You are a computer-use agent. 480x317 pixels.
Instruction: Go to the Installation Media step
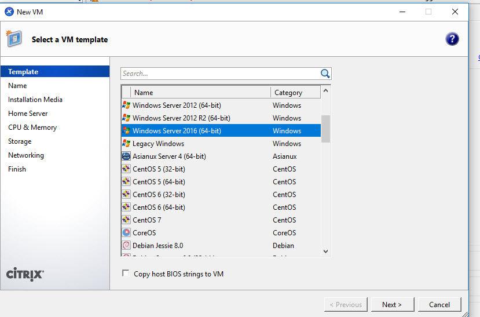tap(35, 100)
